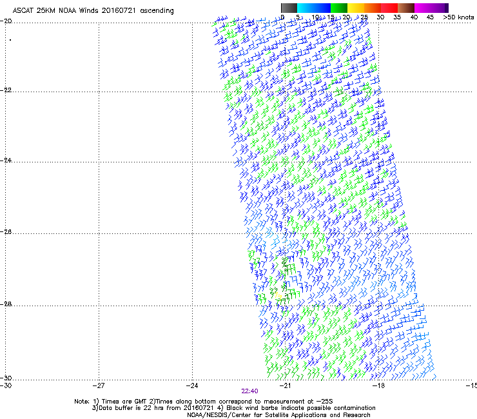
Task: Click the purple "22:40" pass time label
Action: click(249, 391)
